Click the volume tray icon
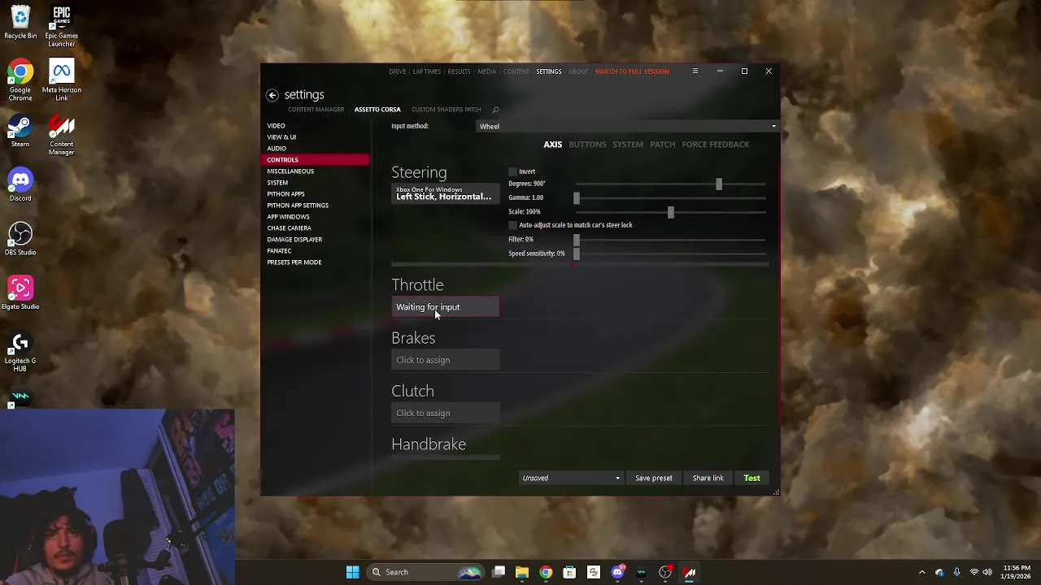 click(987, 572)
